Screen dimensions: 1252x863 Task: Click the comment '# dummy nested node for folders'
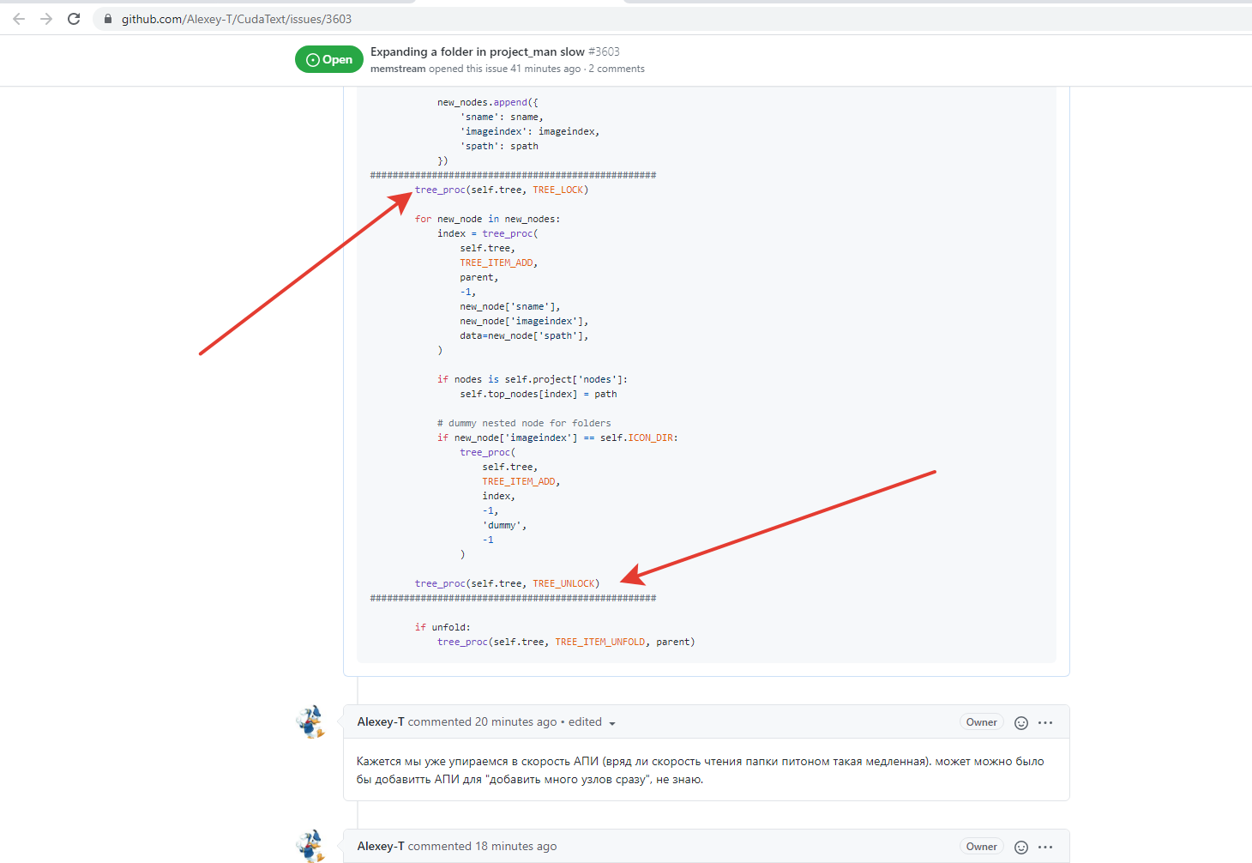(524, 423)
